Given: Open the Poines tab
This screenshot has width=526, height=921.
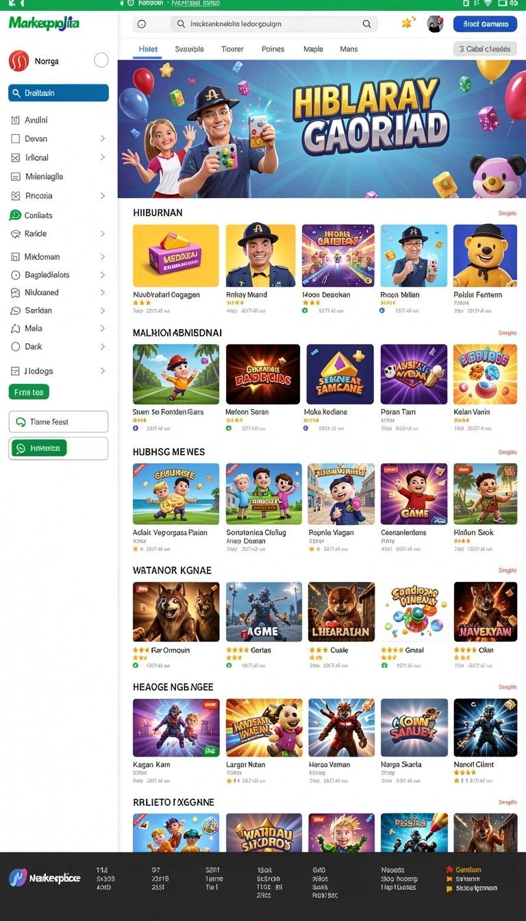Looking at the screenshot, I should pos(273,49).
